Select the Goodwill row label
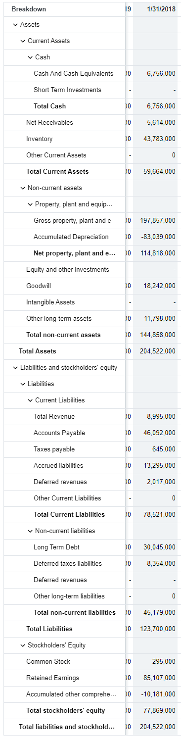 (x=39, y=286)
